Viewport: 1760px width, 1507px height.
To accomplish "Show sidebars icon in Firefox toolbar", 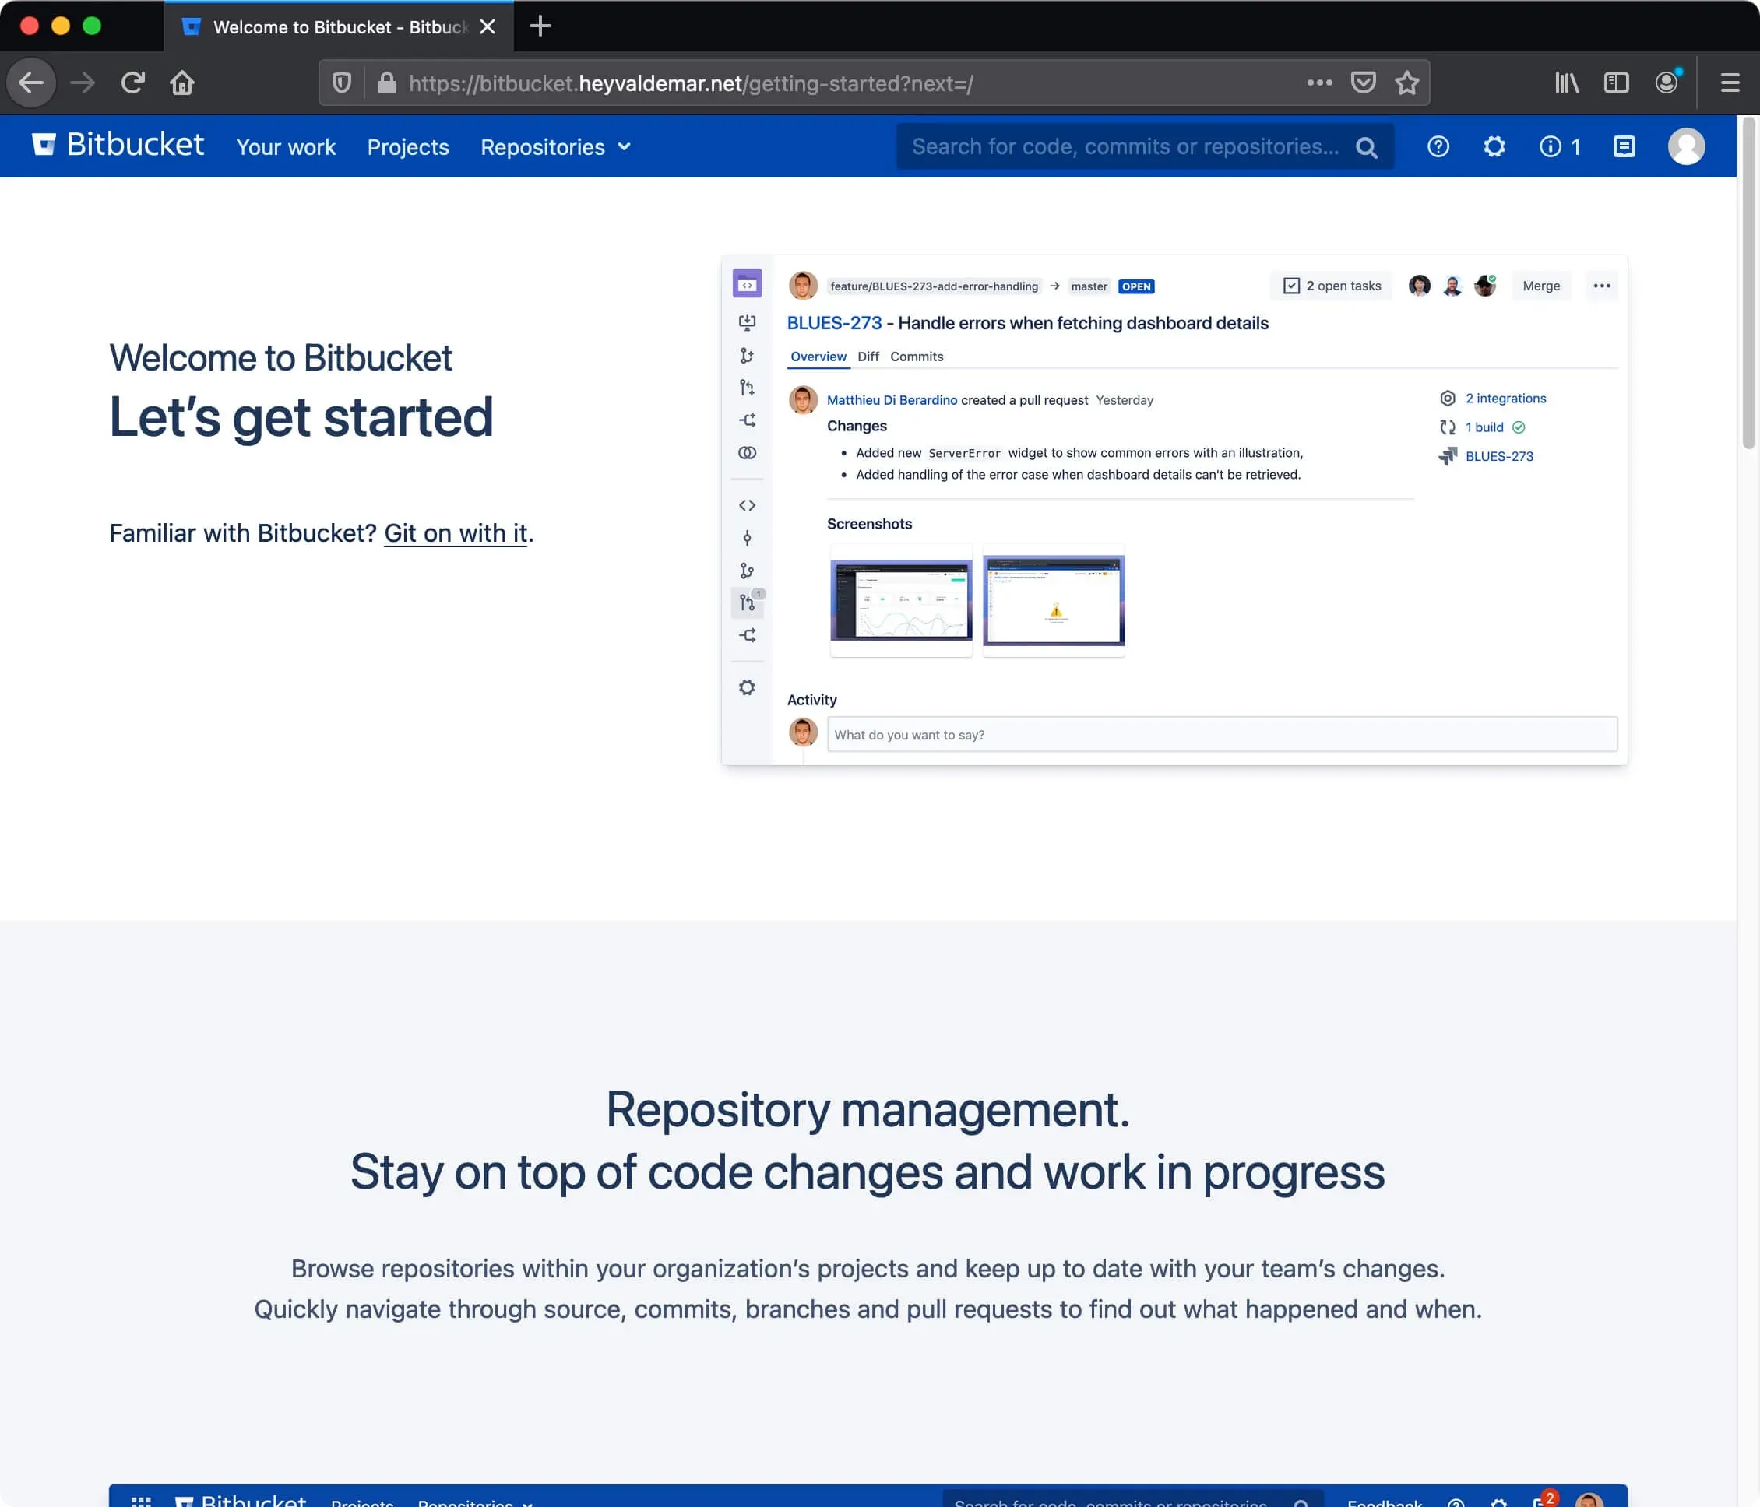I will (x=1616, y=83).
